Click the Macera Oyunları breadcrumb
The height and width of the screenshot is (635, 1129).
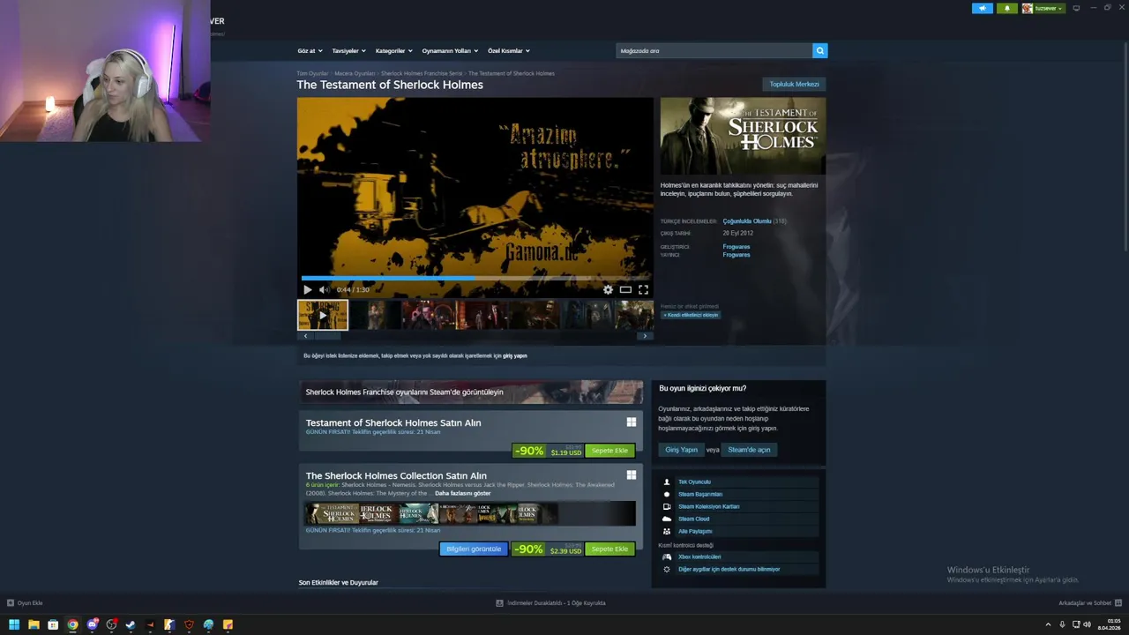[x=355, y=73]
